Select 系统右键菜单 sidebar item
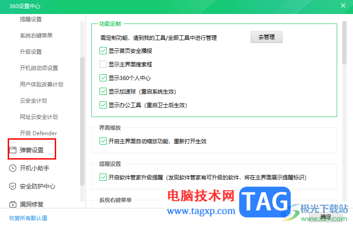 pos(36,36)
